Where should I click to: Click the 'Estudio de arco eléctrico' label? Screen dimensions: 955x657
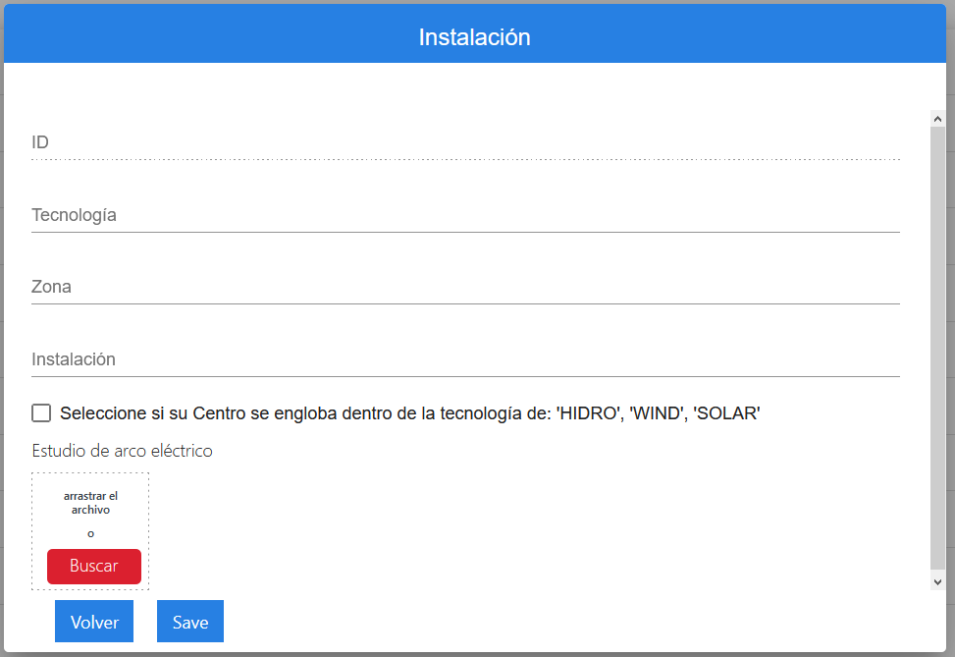[x=122, y=451]
